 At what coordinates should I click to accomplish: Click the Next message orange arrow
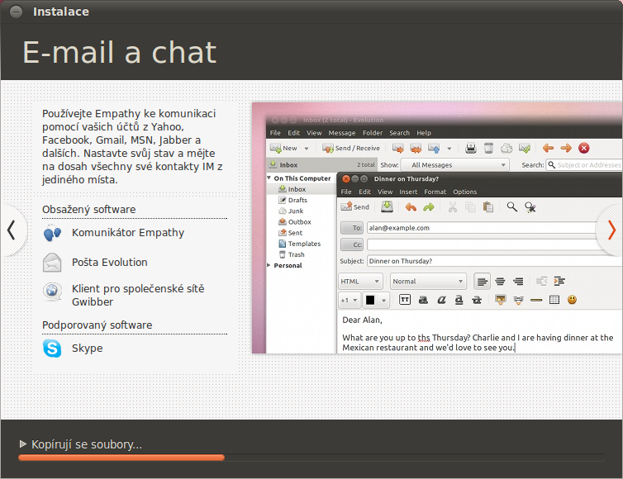pos(566,148)
